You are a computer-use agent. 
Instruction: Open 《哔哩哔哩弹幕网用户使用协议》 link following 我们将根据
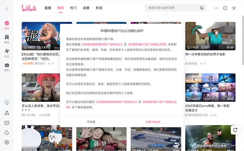pos(102,45)
